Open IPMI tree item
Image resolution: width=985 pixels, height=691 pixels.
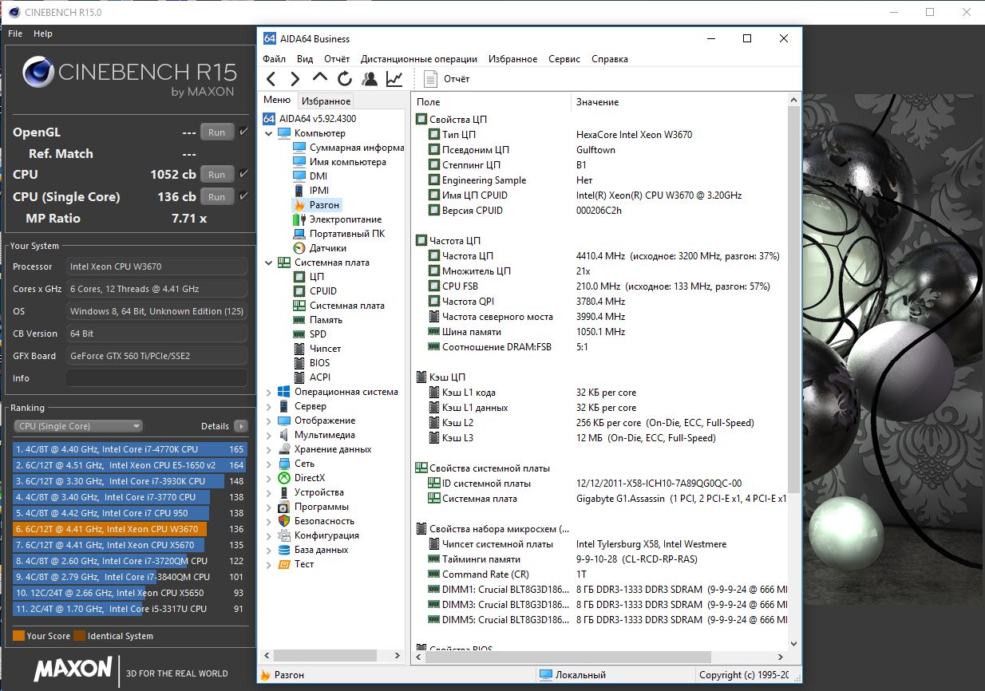tap(311, 191)
